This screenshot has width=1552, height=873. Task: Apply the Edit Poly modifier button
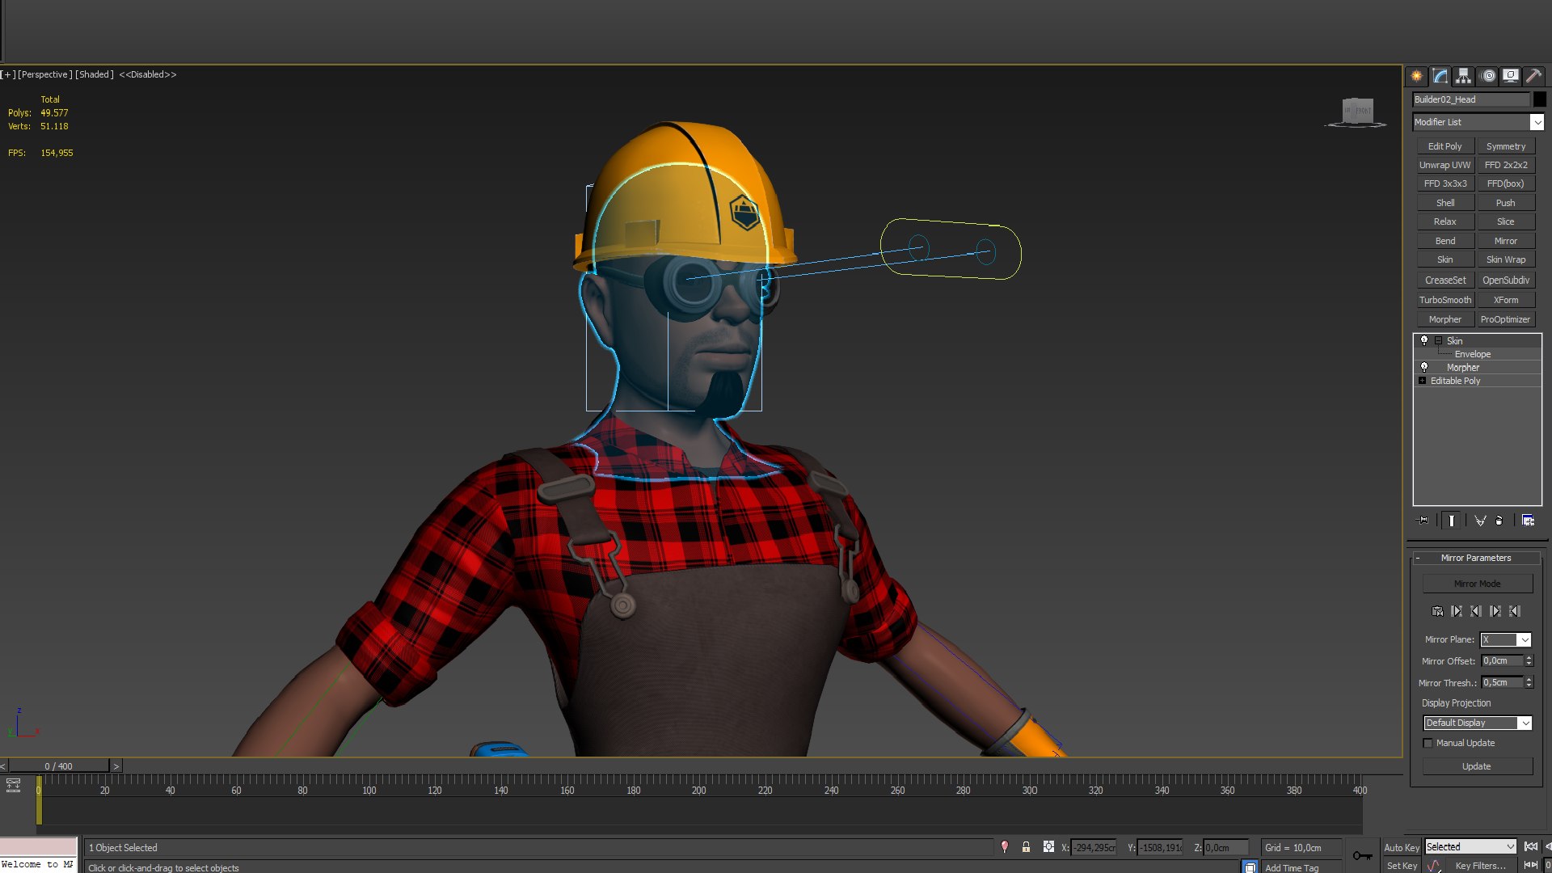(1444, 146)
